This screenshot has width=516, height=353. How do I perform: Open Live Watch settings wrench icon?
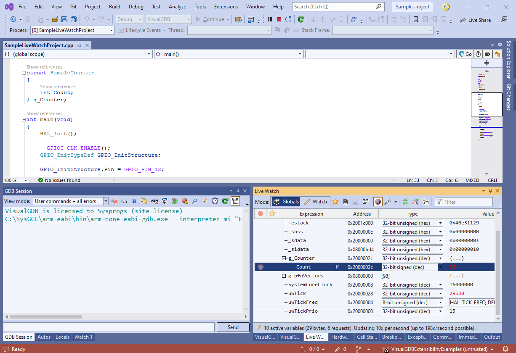[x=388, y=202]
